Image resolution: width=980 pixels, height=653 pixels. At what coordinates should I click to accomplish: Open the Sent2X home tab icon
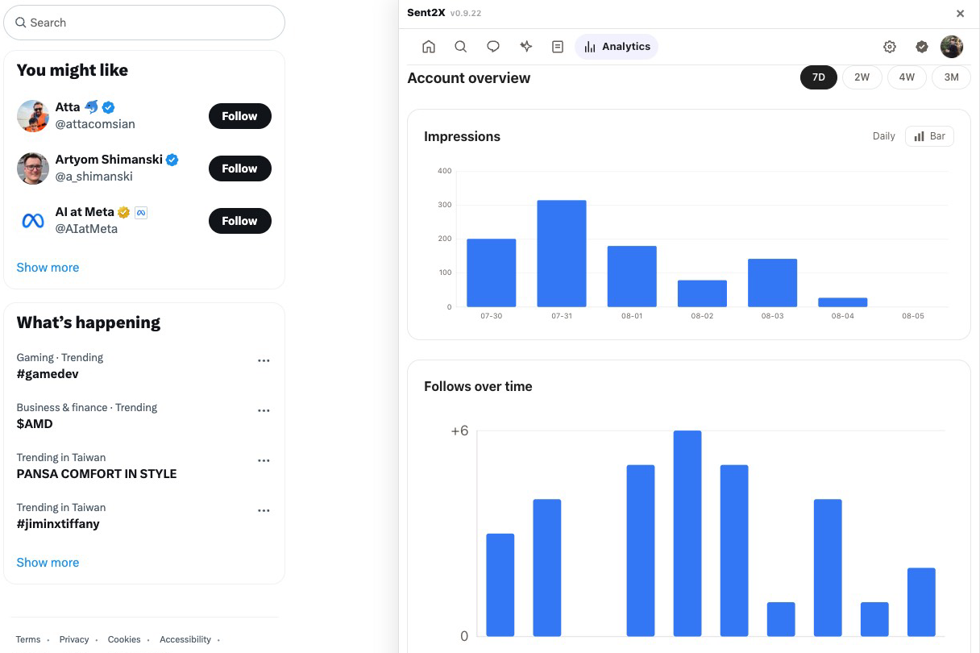tap(429, 47)
